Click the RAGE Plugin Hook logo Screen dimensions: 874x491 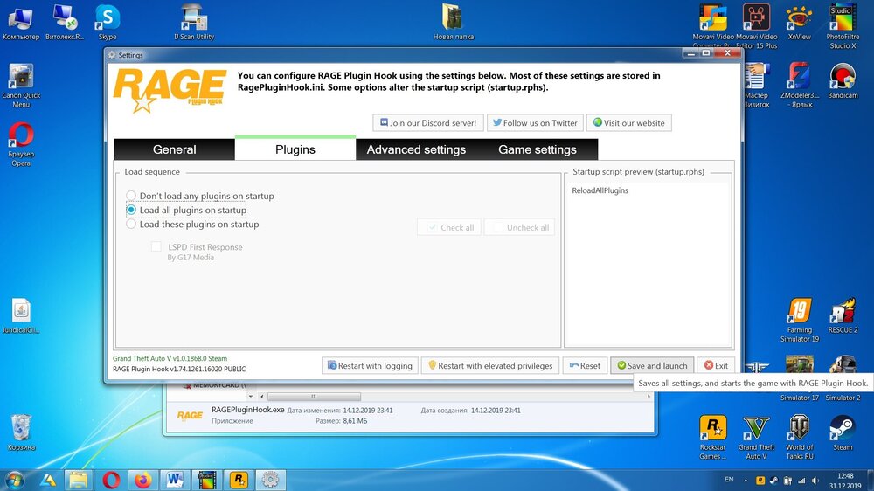170,90
